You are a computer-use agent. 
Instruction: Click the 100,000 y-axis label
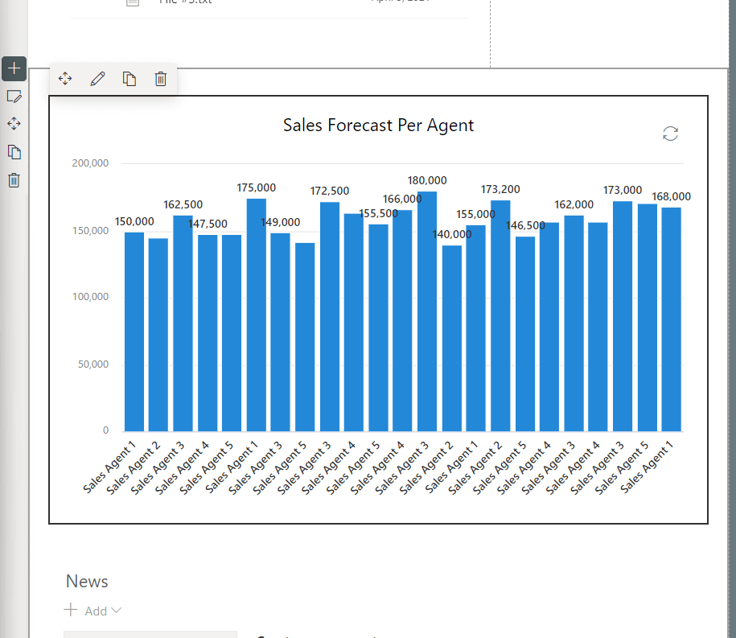90,297
